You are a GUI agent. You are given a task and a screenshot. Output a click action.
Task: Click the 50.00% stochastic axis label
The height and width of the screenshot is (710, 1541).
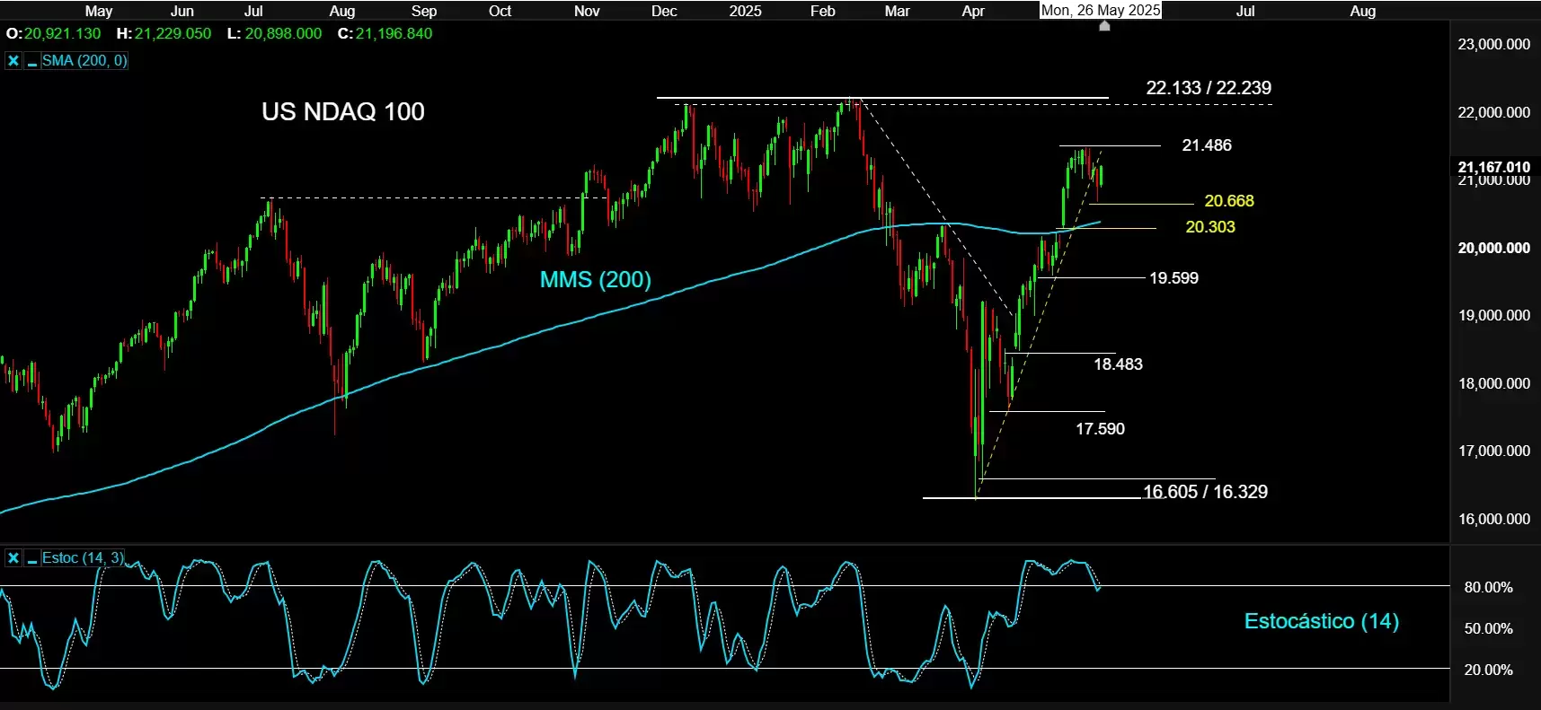(1489, 628)
